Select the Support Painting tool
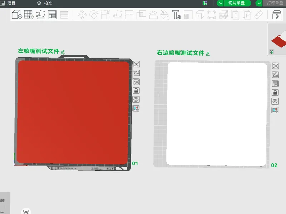This screenshot has width=286, height=214. coord(153,15)
